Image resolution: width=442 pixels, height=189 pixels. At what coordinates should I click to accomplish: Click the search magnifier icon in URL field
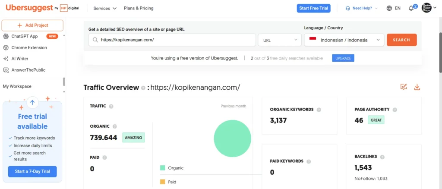tap(95, 40)
